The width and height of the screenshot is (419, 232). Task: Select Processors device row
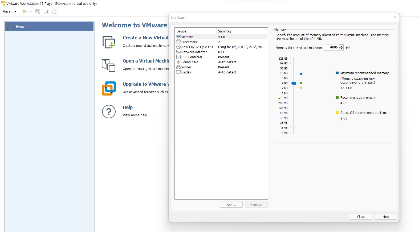(221, 42)
